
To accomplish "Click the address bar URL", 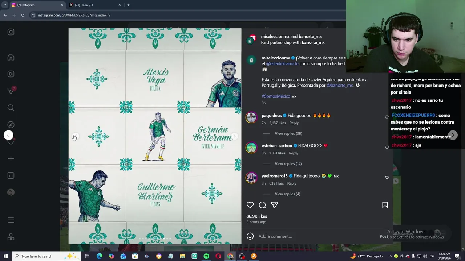I will 74,15.
